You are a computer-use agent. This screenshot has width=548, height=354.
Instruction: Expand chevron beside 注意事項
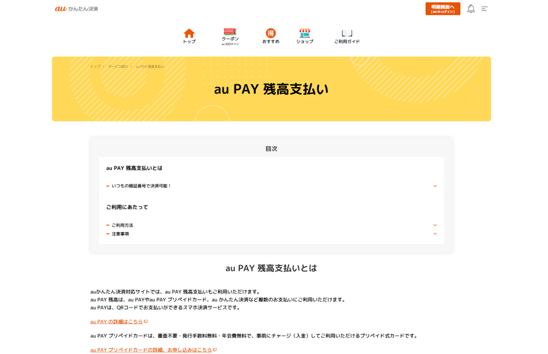click(435, 234)
